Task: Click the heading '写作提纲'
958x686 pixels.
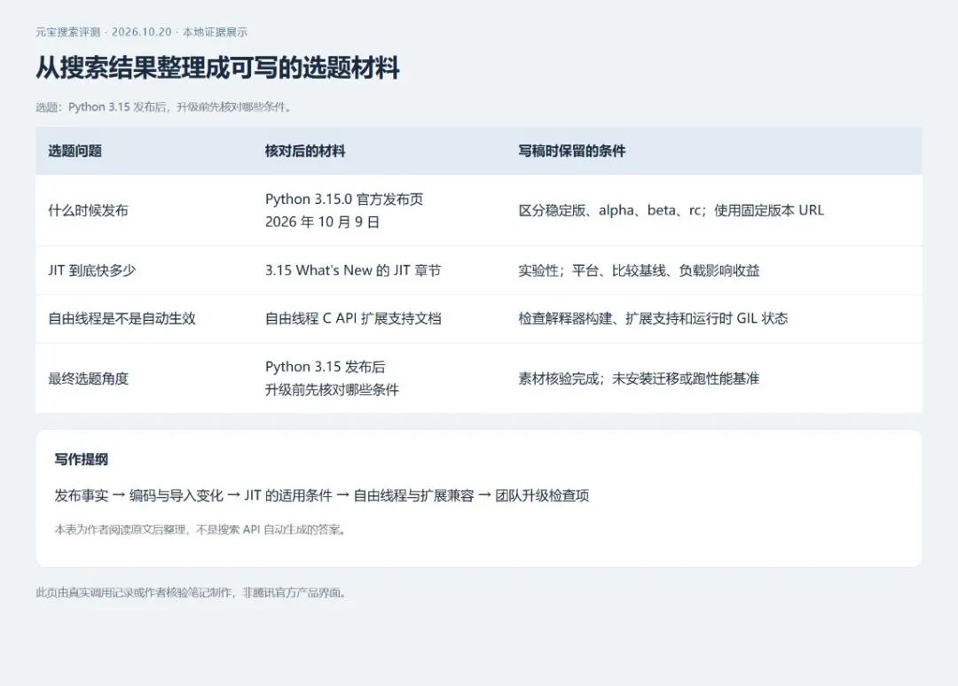Action: pos(81,459)
